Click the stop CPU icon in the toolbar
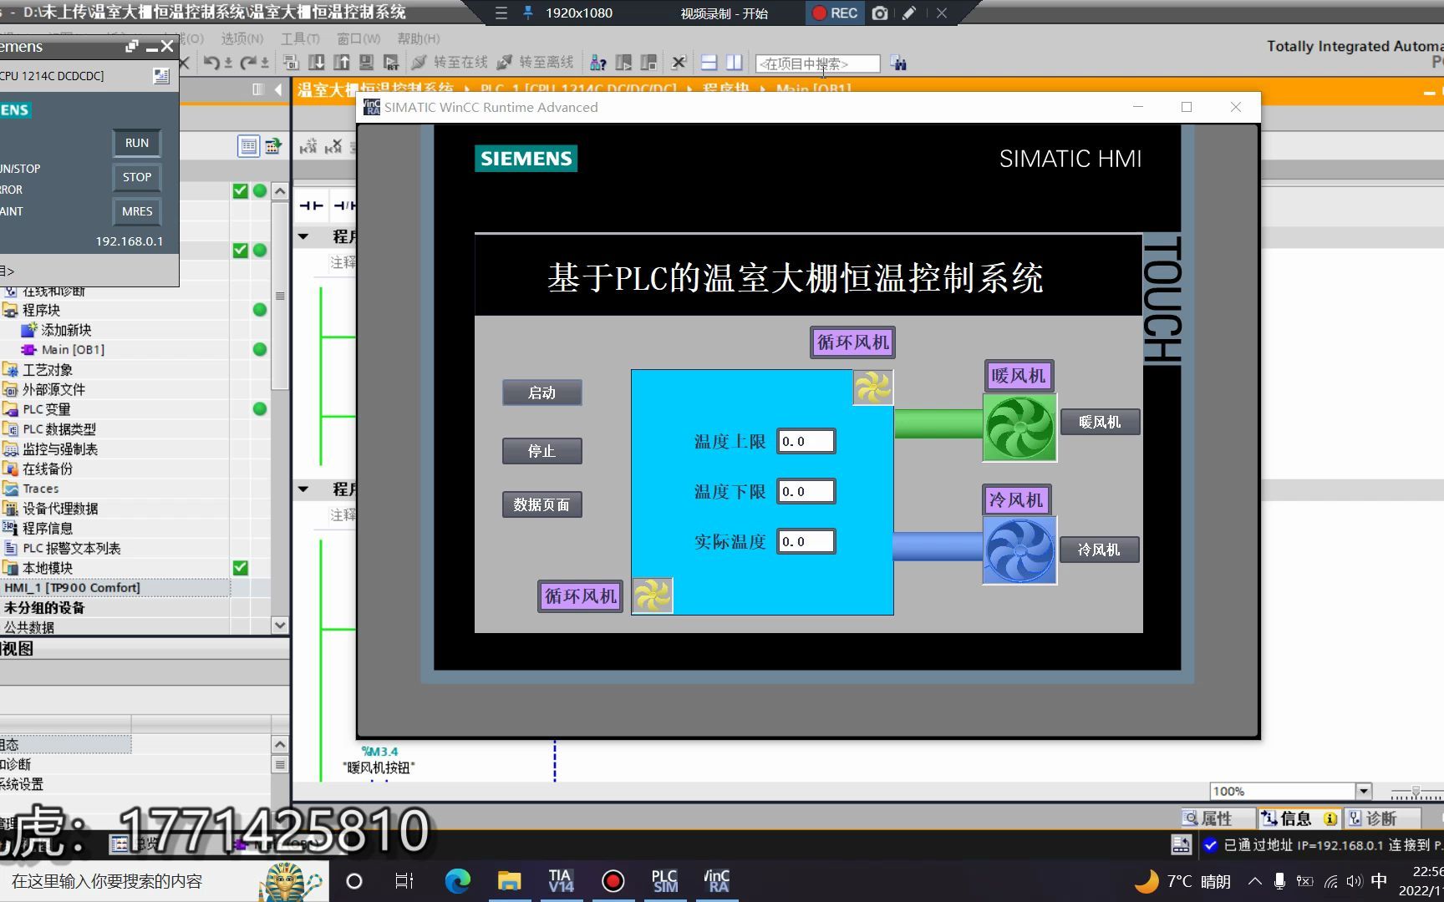This screenshot has width=1444, height=902. [x=648, y=63]
